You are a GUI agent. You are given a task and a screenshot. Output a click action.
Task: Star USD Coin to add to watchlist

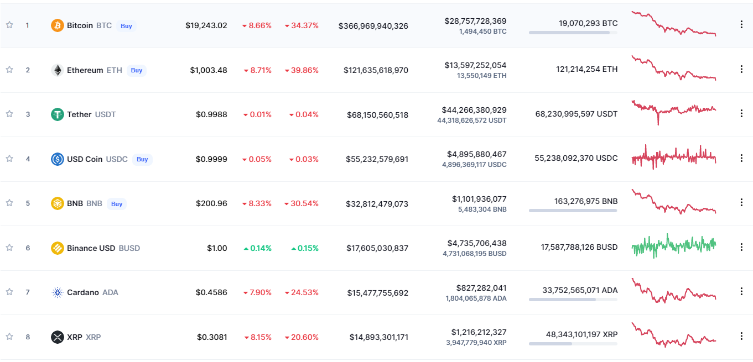9,159
